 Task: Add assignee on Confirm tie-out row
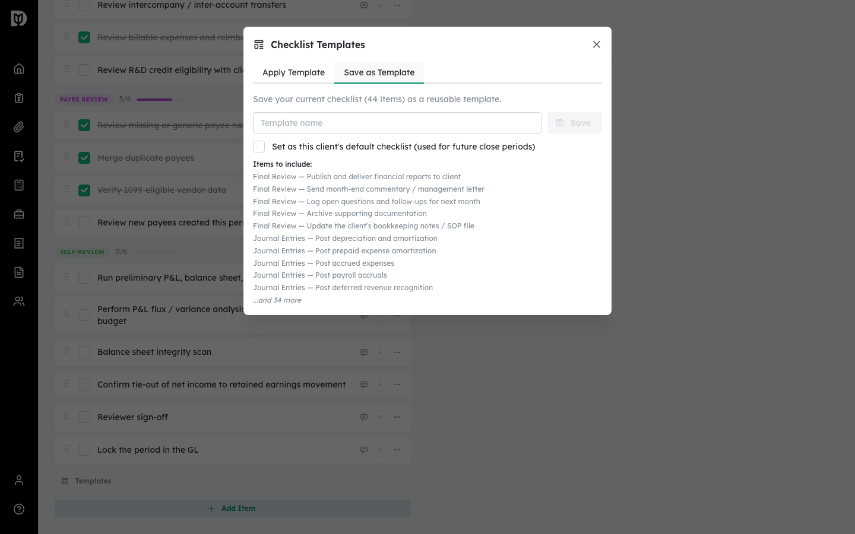380,384
